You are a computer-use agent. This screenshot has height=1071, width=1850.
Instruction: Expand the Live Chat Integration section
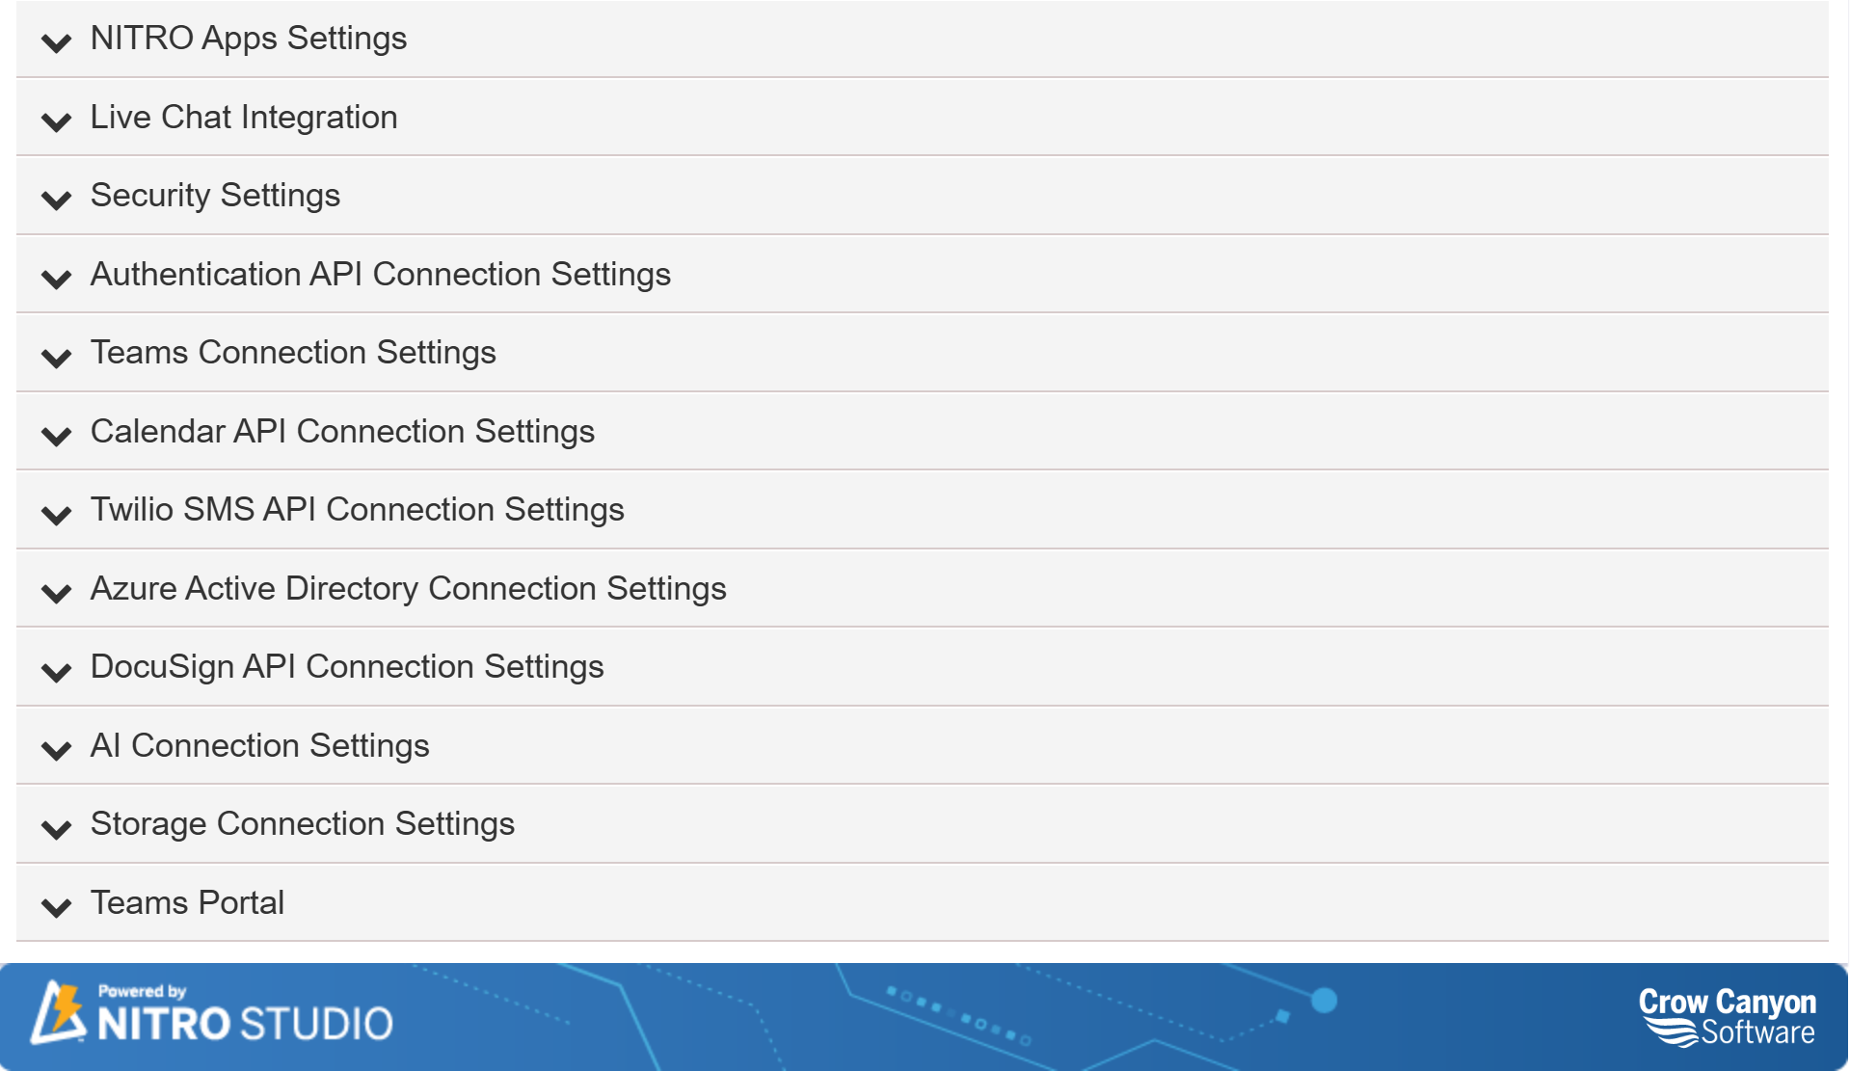[55, 120]
